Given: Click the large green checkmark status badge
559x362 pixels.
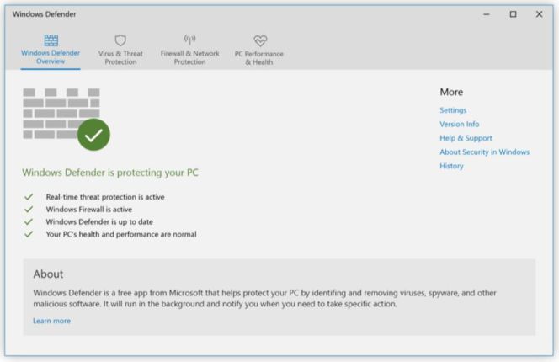Looking at the screenshot, I should 93,135.
